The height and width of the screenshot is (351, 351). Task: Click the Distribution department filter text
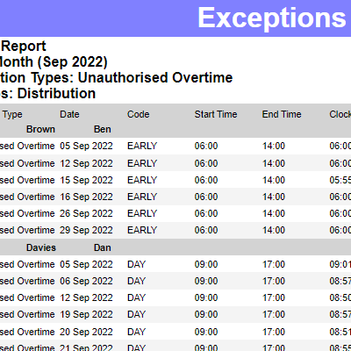pyautogui.click(x=56, y=94)
